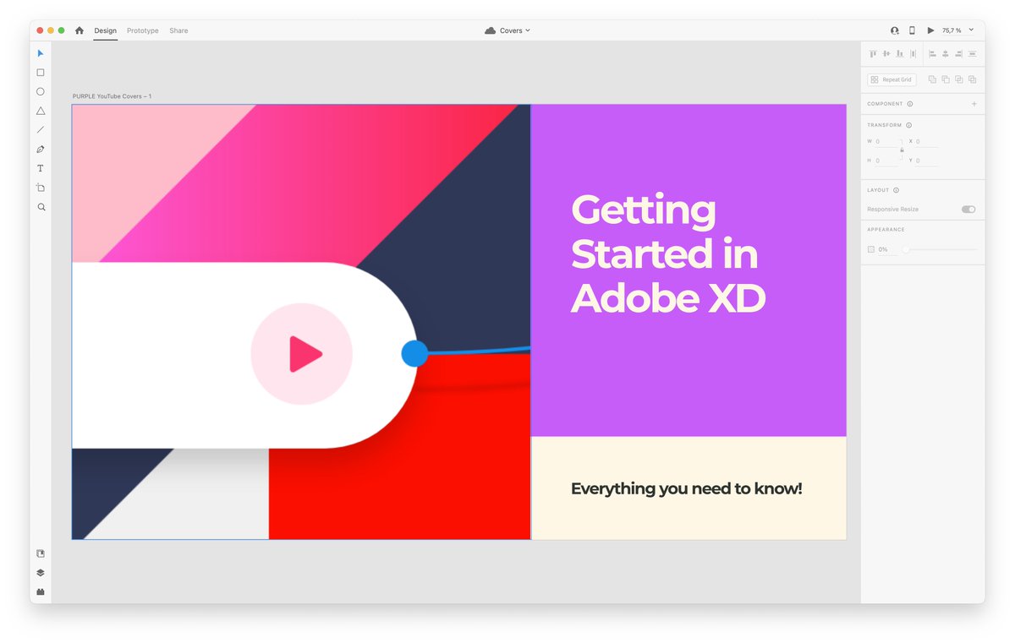
Task: Click the boolean Intersect icon
Action: 959,79
